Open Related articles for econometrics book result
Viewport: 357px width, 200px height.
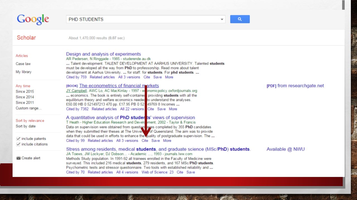click(104, 109)
